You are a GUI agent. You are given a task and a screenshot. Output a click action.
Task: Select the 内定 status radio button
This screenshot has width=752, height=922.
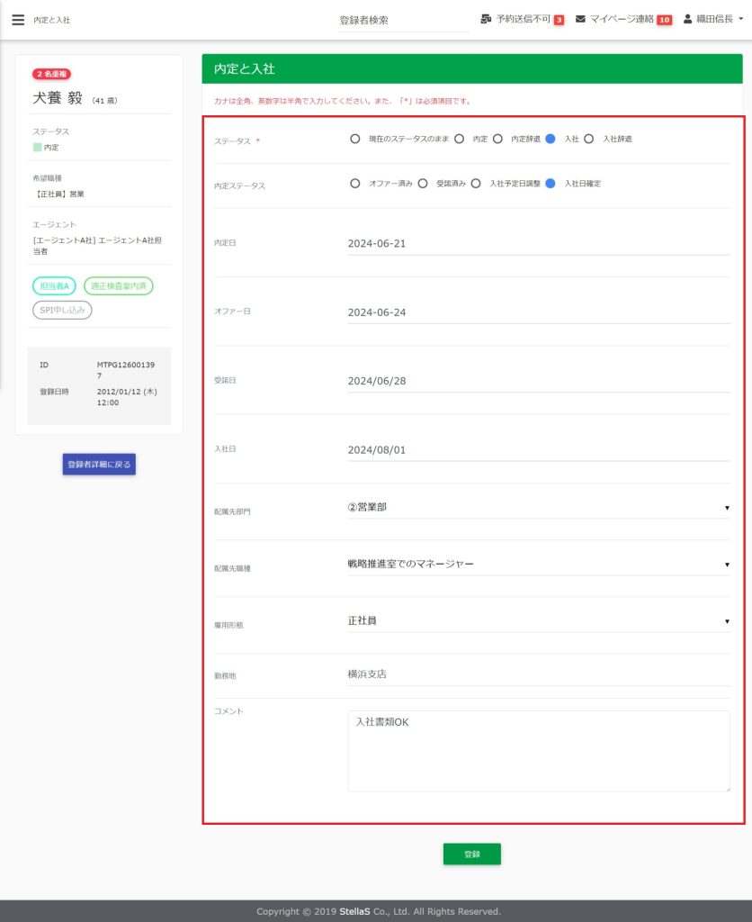[x=460, y=140]
